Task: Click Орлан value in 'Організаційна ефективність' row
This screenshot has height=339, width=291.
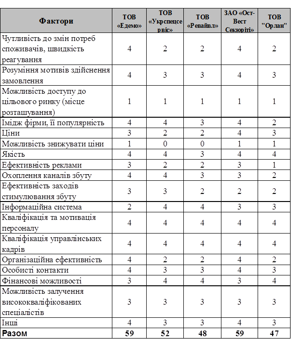Action: click(x=274, y=259)
